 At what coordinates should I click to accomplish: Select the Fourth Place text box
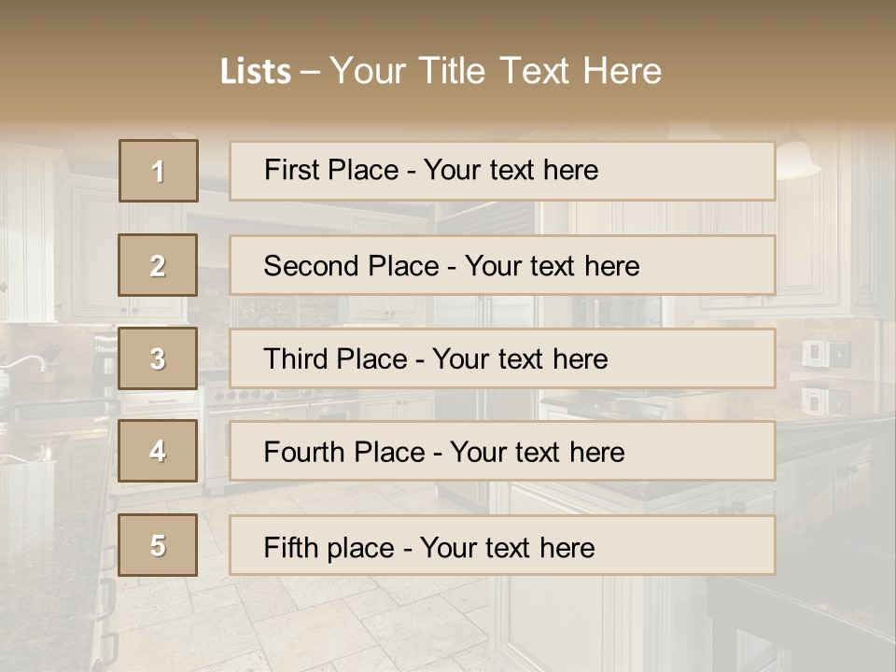502,451
